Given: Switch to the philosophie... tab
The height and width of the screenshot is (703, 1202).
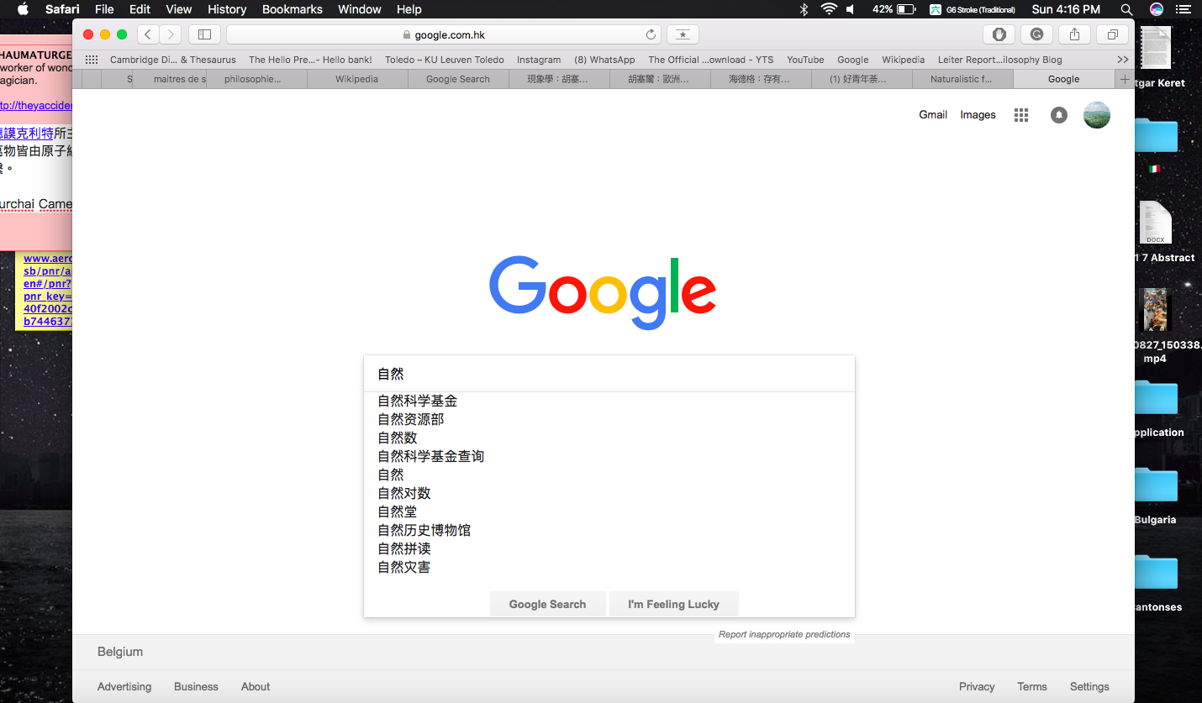Looking at the screenshot, I should (256, 79).
